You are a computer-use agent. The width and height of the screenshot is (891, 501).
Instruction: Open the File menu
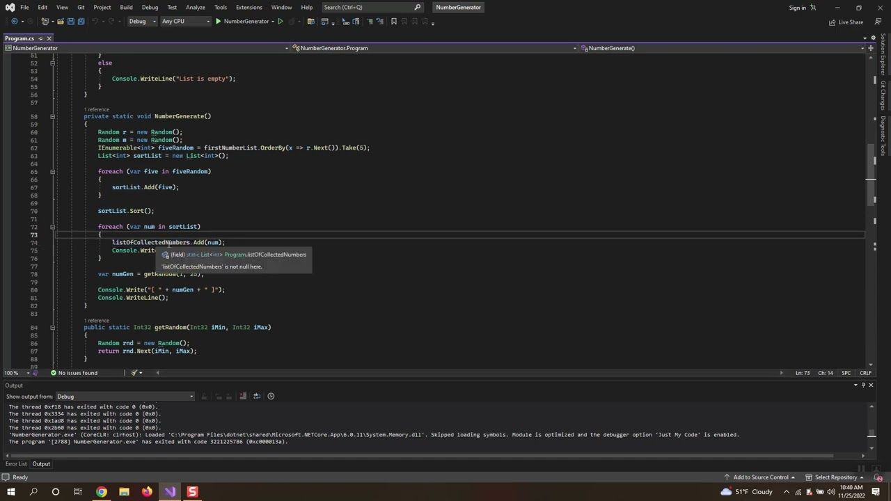click(24, 8)
